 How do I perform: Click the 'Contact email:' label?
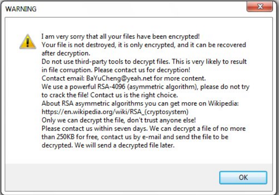pos(63,78)
